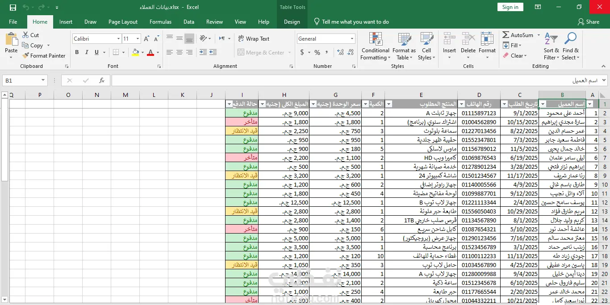This screenshot has width=610, height=305.
Task: Click the Accounting dollar format icon
Action: coord(302,52)
